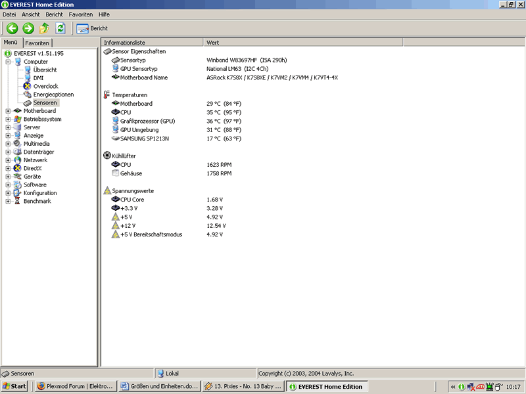Expand the Benchmark tree node
The width and height of the screenshot is (526, 394).
tap(9, 202)
